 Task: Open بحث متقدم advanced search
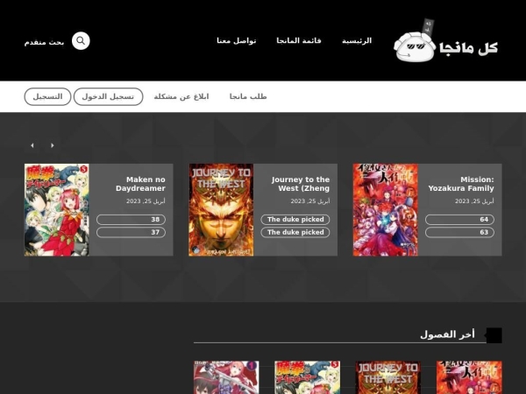tap(44, 42)
